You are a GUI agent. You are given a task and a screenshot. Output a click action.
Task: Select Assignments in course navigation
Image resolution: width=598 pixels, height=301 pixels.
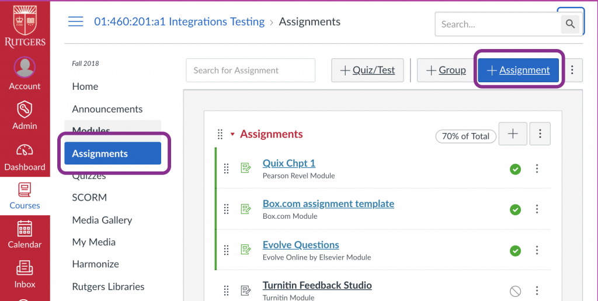coord(113,153)
